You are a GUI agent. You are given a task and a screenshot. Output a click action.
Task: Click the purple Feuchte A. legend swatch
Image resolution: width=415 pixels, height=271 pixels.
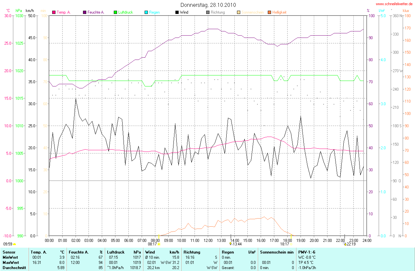click(85, 12)
